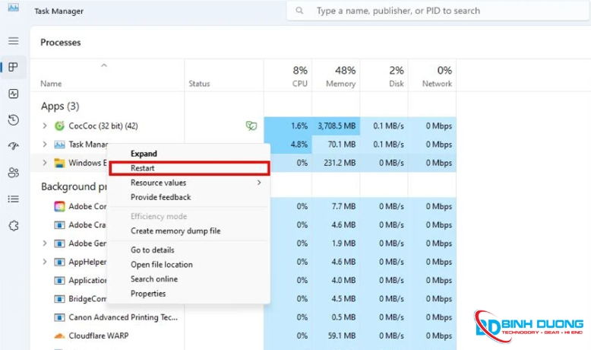Click the Efficiency mode menu entry
591x350 pixels.
pos(189,216)
